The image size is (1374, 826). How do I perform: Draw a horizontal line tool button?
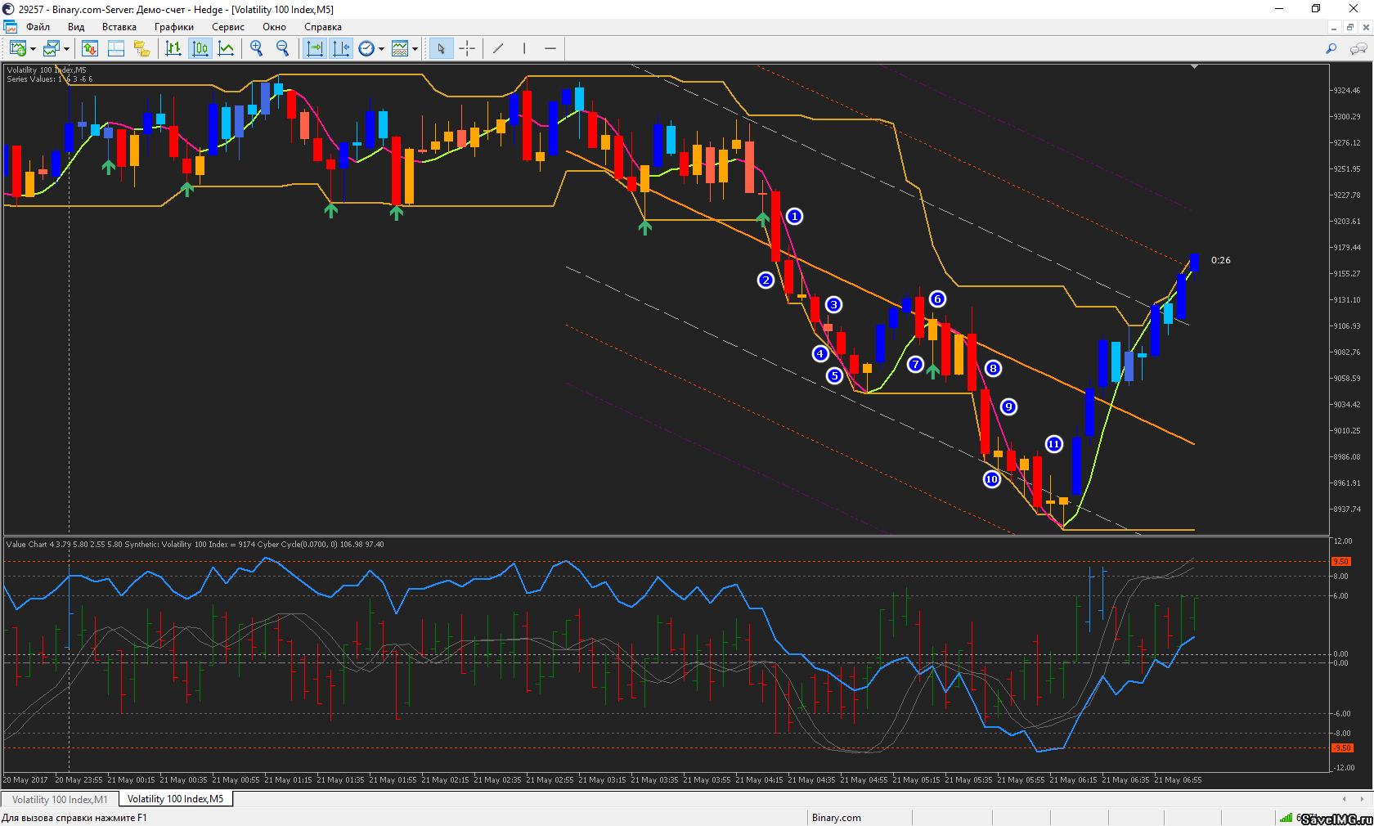[550, 49]
